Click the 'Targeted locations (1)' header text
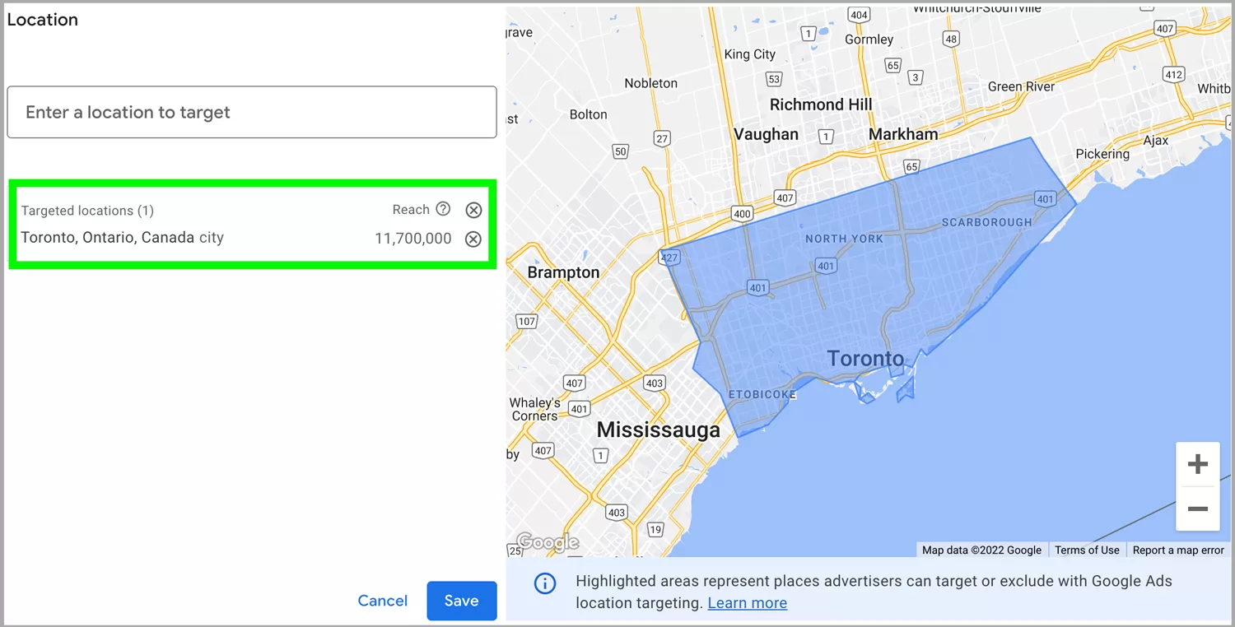The height and width of the screenshot is (627, 1235). 87,211
